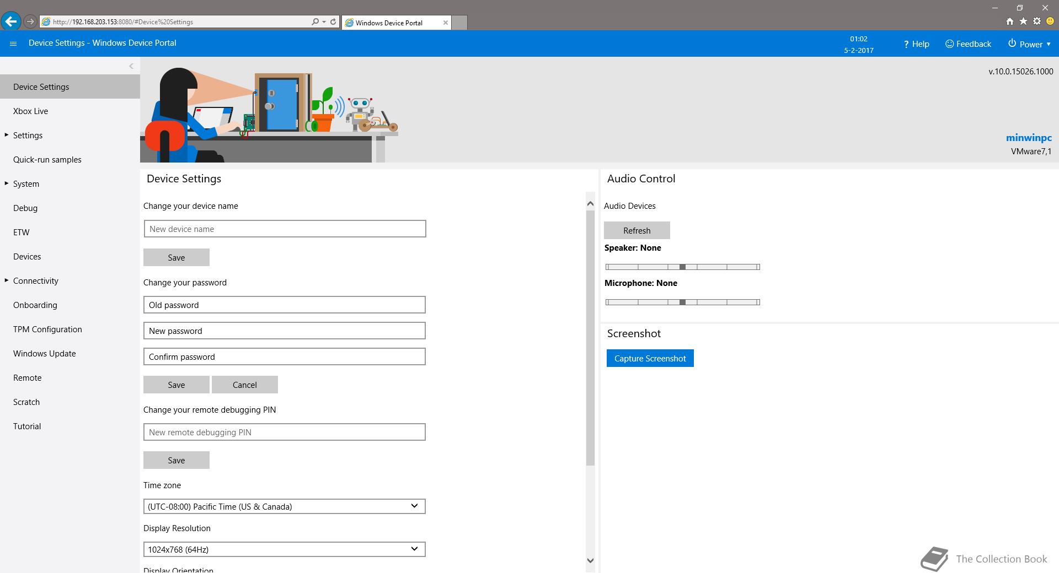This screenshot has height=573, width=1059.
Task: Click the Confirm password field
Action: click(x=285, y=356)
